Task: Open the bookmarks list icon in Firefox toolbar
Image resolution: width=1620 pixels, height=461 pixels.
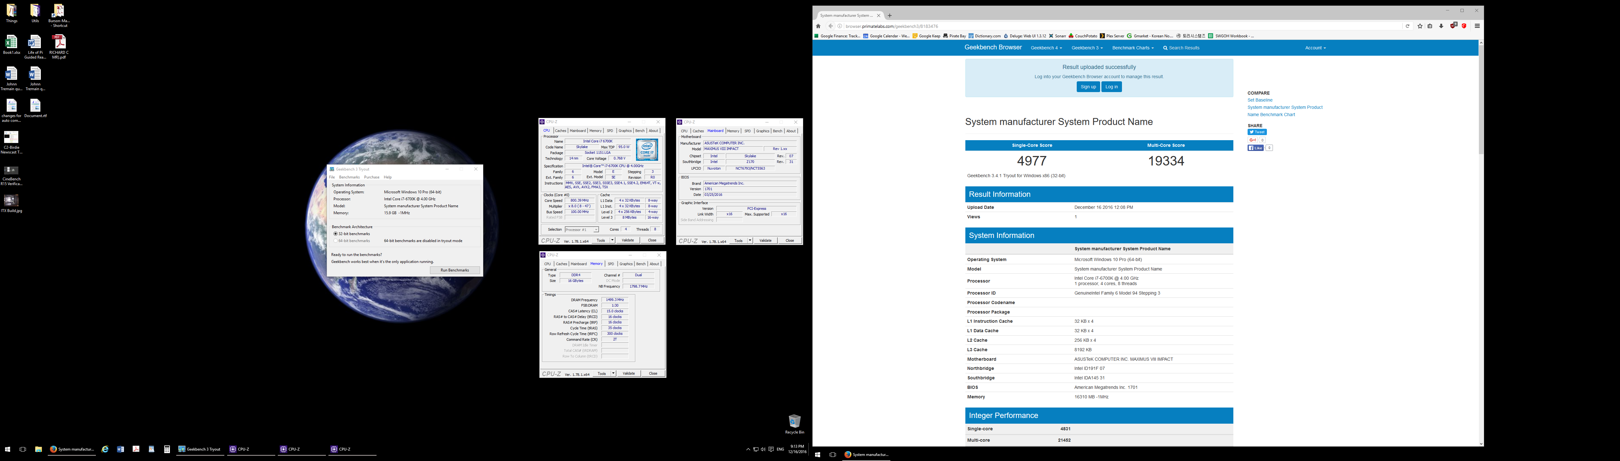Action: (x=1430, y=26)
